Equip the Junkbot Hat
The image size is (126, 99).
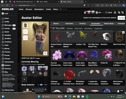pyautogui.click(x=82, y=36)
